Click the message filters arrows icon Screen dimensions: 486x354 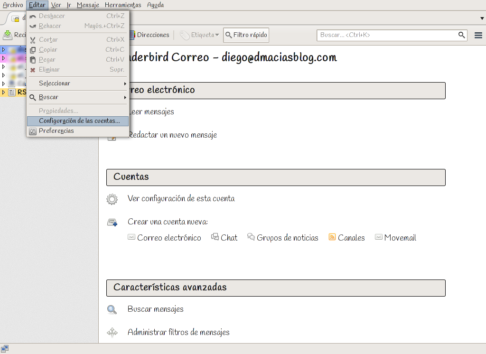(112, 333)
